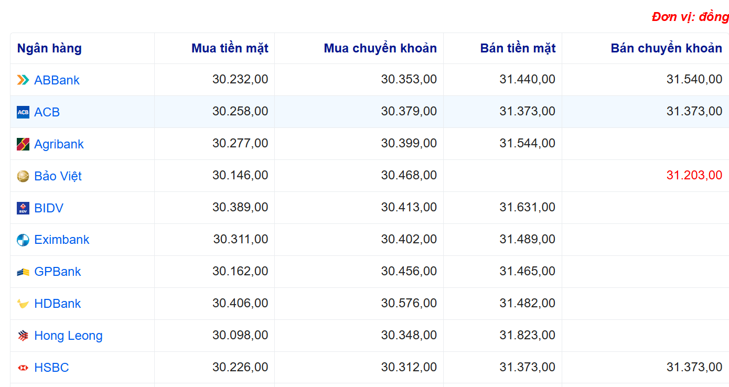Click the Mua chuyển khoản column header
This screenshot has width=729, height=387.
[x=380, y=48]
